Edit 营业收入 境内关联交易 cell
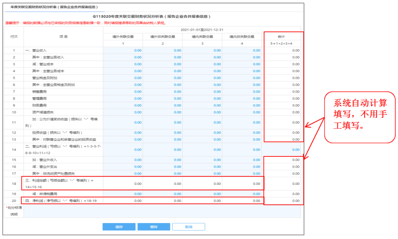 click(x=202, y=50)
